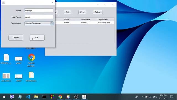This screenshot has width=177, height=100.
Task: Open the 1307542_c... desktop document
Action: pyautogui.click(x=6, y=59)
